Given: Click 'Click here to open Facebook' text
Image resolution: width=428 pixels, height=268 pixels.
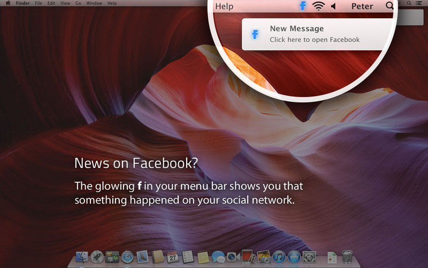Looking at the screenshot, I should [x=315, y=40].
